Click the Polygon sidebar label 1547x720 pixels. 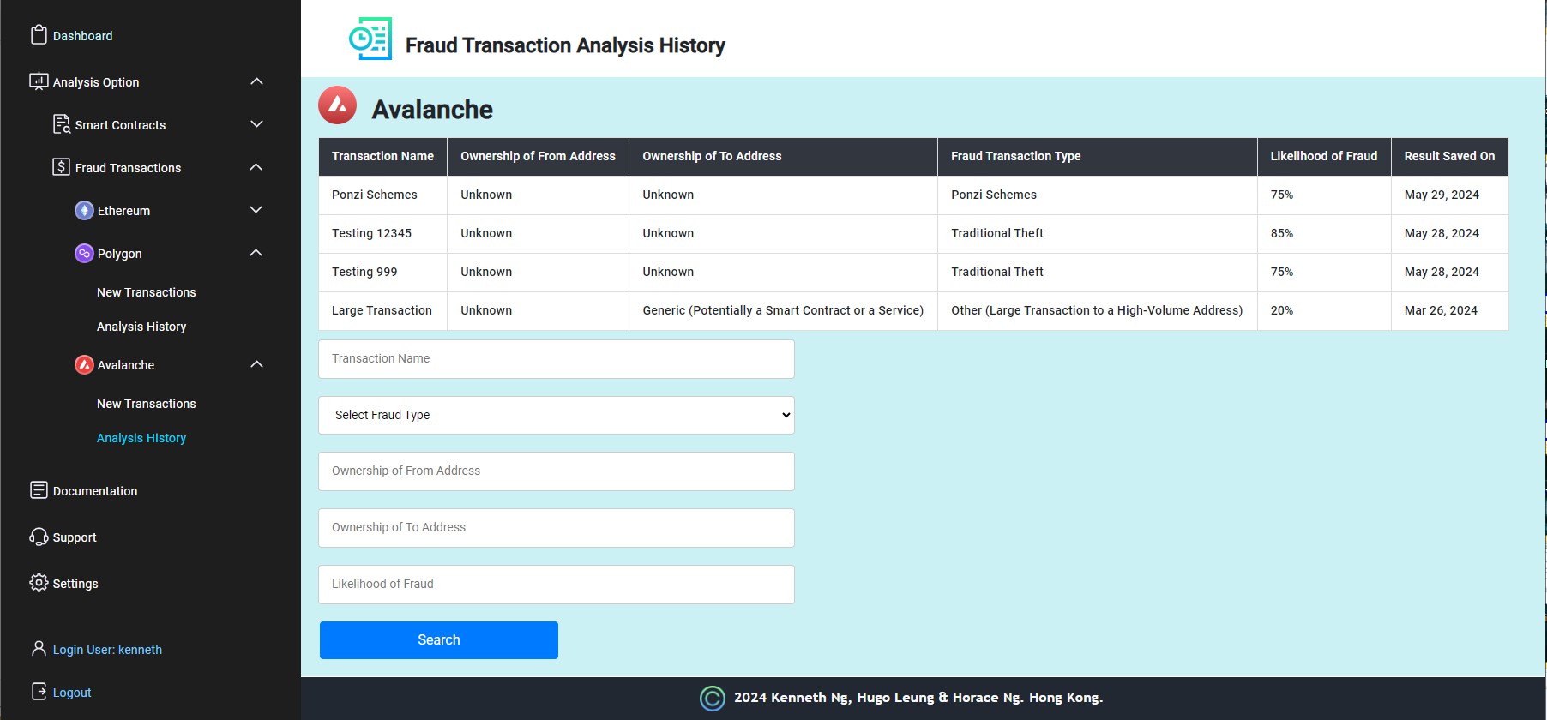[120, 254]
